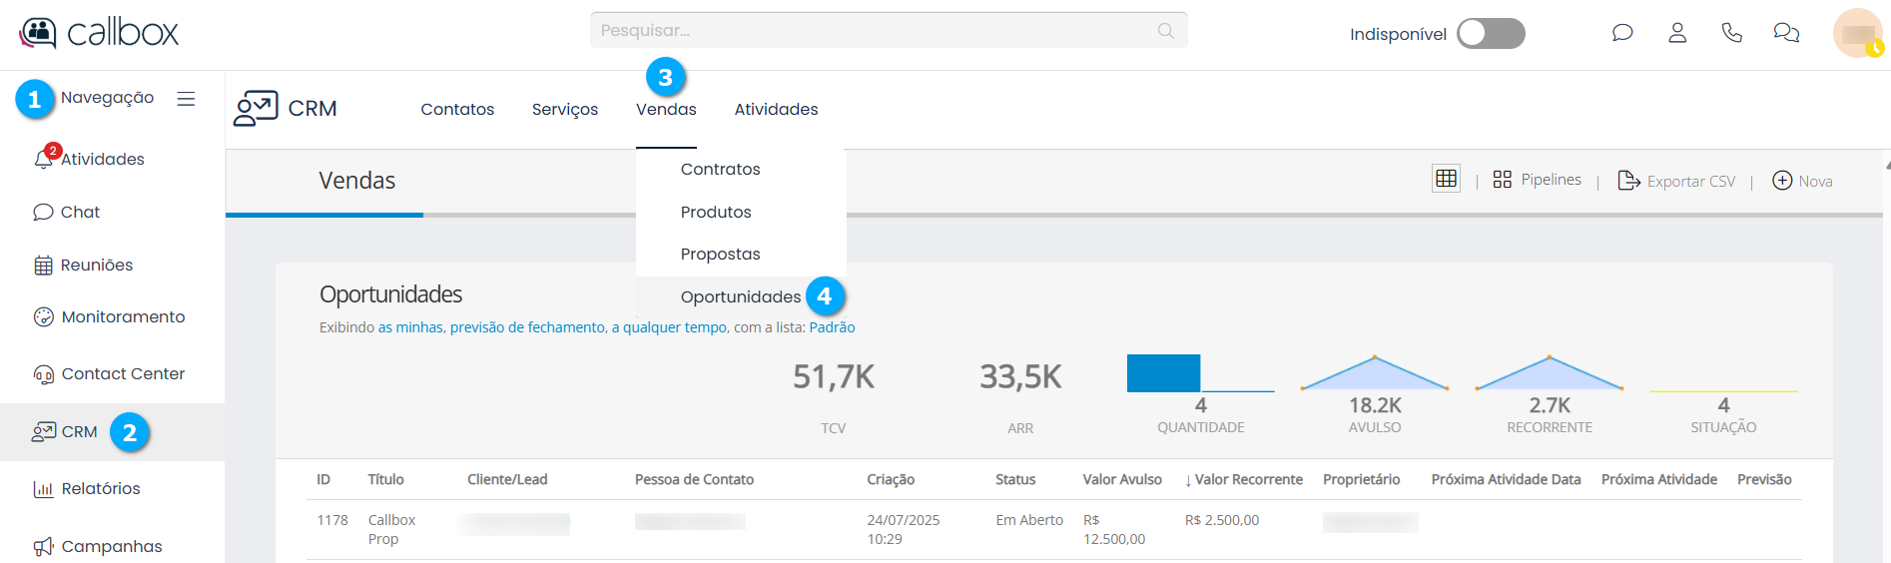Screen dimensions: 1891x563
Task: Toggle the Indisponível availability switch
Action: tap(1490, 33)
